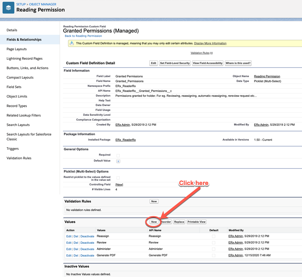Screen dimensions: 302x277
Task: Click the Object Manager layers icon
Action: tap(8, 8)
